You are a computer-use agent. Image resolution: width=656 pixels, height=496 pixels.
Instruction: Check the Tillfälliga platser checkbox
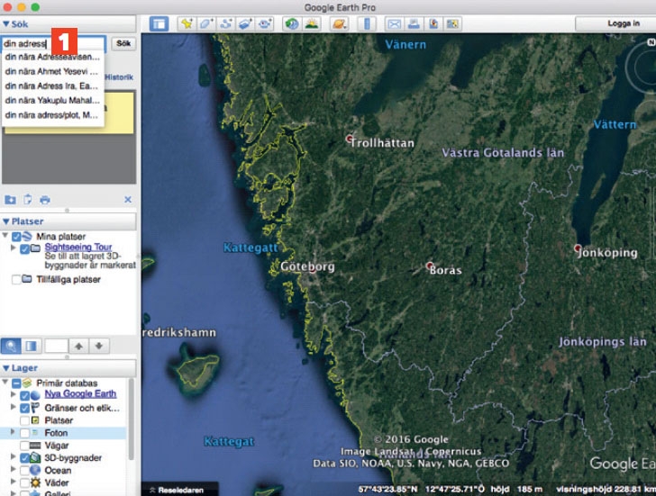[15, 280]
